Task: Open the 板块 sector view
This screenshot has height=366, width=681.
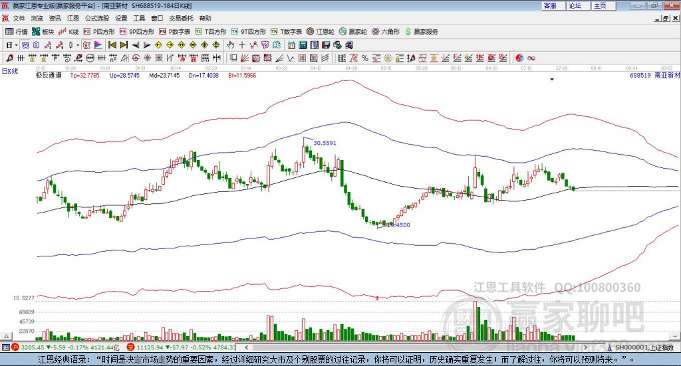Action: coord(43,32)
